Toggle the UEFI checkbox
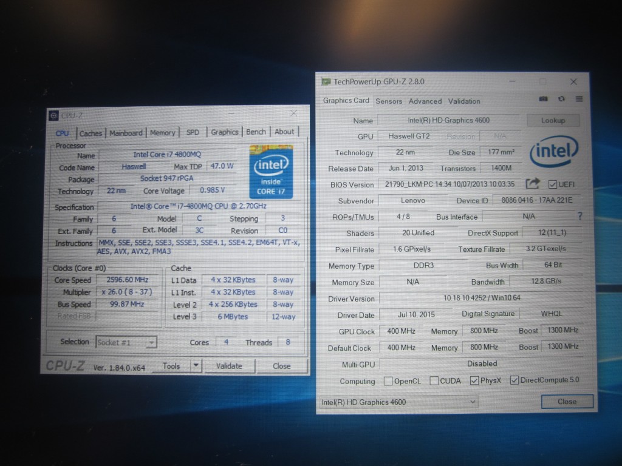 pos(552,184)
